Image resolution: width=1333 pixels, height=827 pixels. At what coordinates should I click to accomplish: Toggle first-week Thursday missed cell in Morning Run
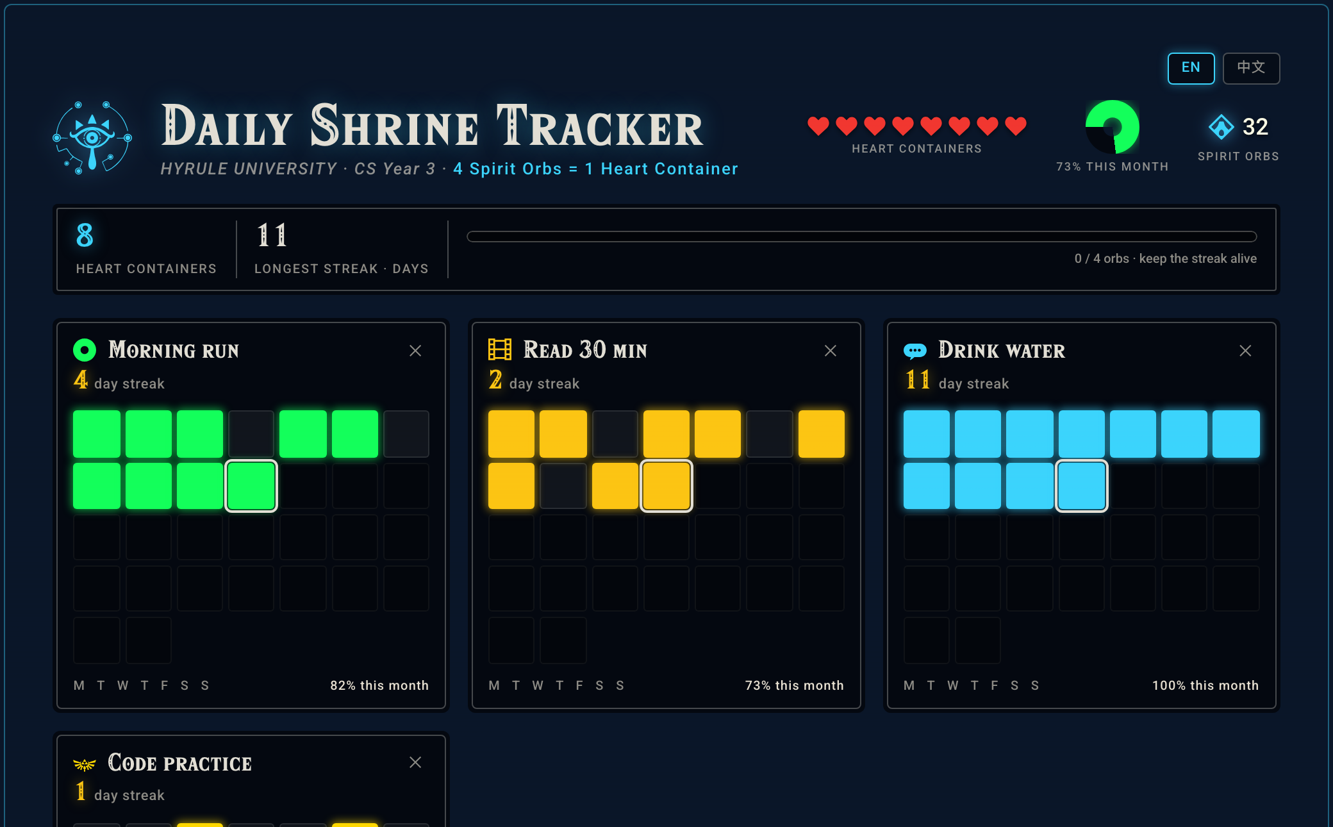tap(251, 434)
